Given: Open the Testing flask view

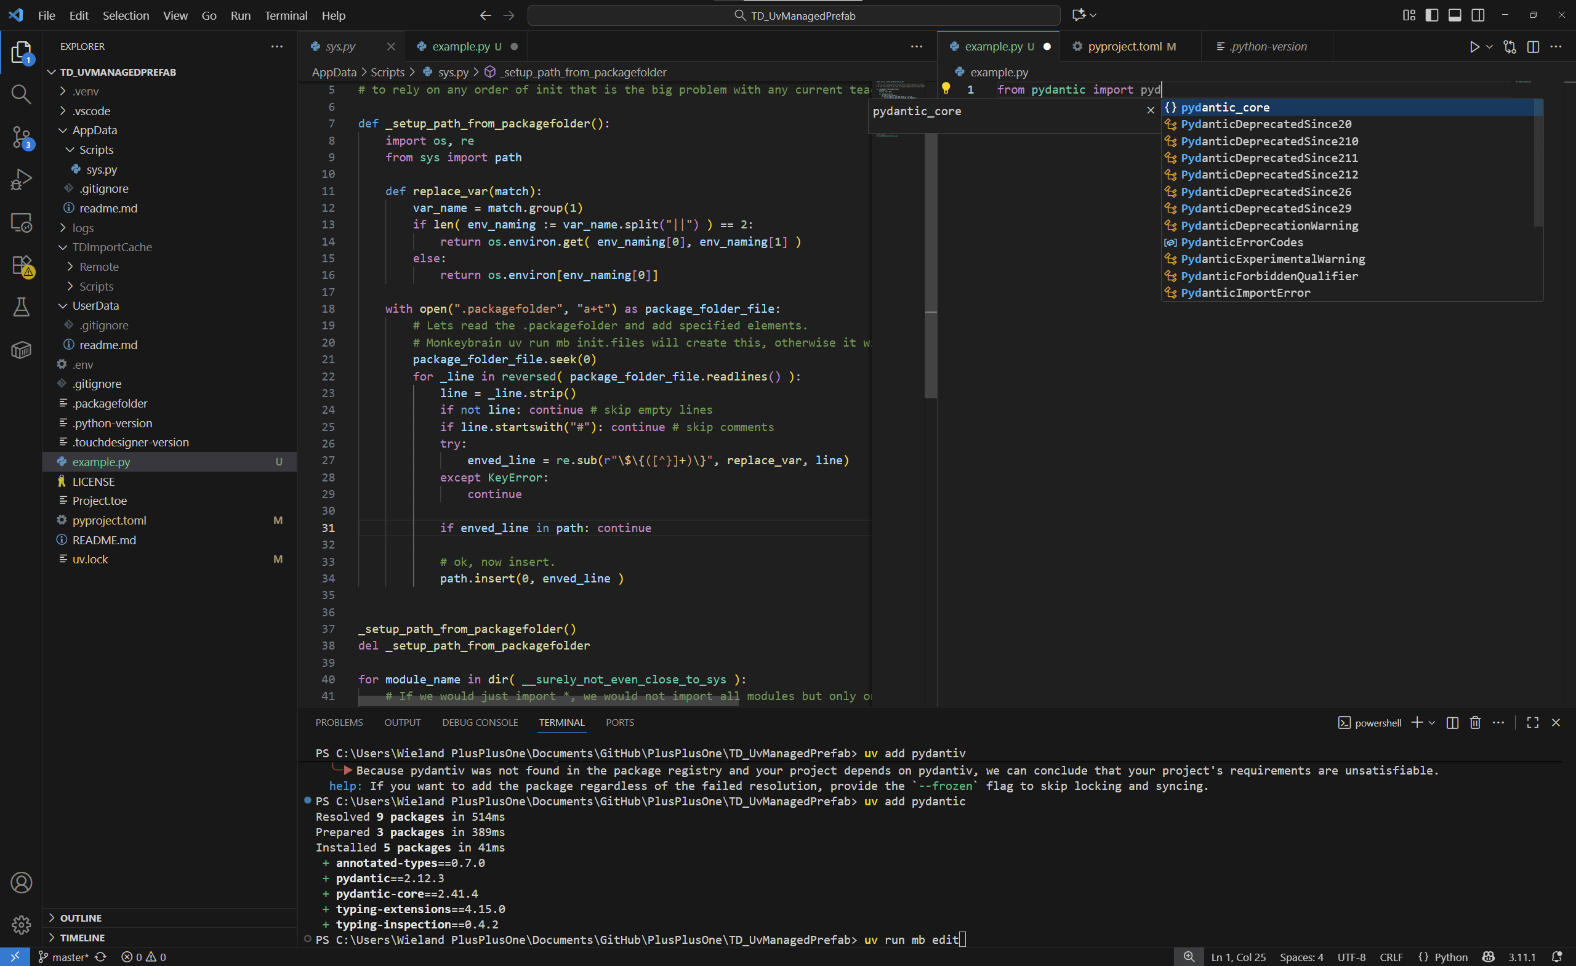Looking at the screenshot, I should pos(21,308).
